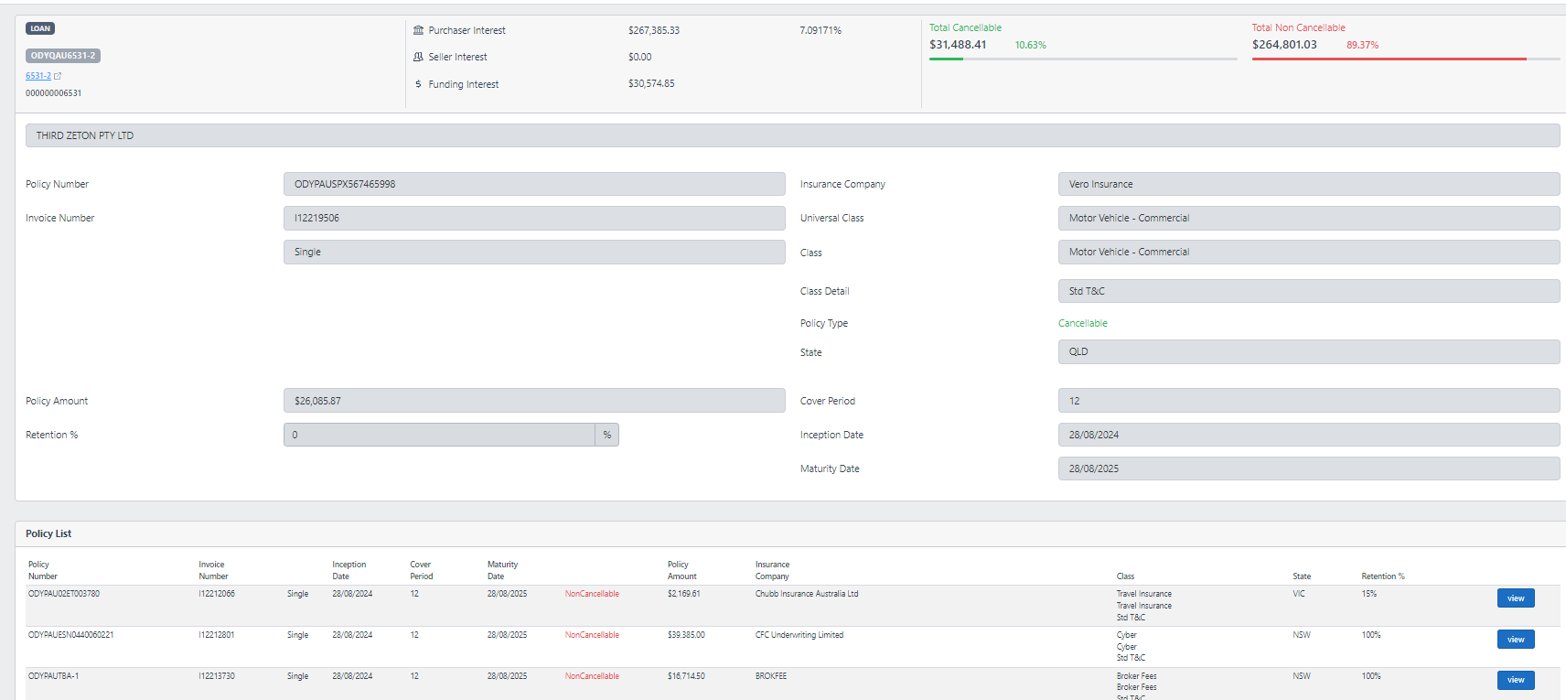Viewport: 1566px width, 700px height.
Task: View the Chubb Insurance Australia policy
Action: click(1515, 598)
